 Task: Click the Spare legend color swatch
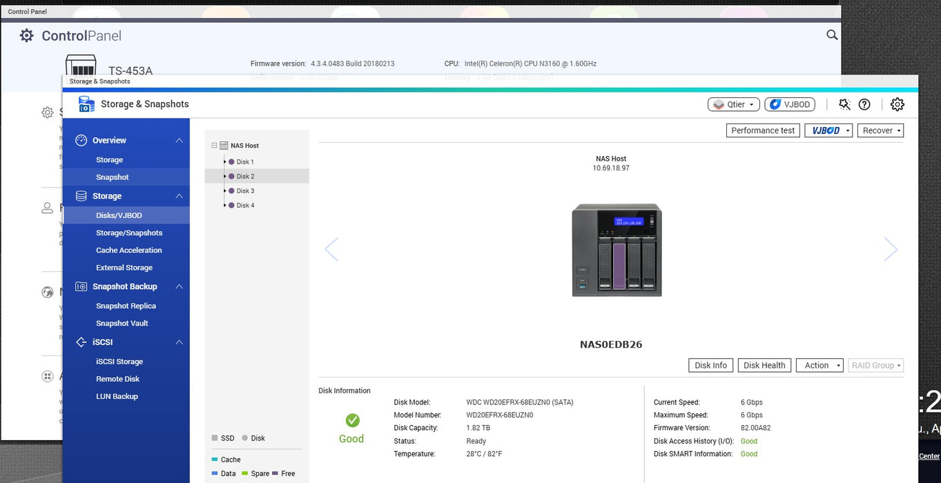click(244, 473)
